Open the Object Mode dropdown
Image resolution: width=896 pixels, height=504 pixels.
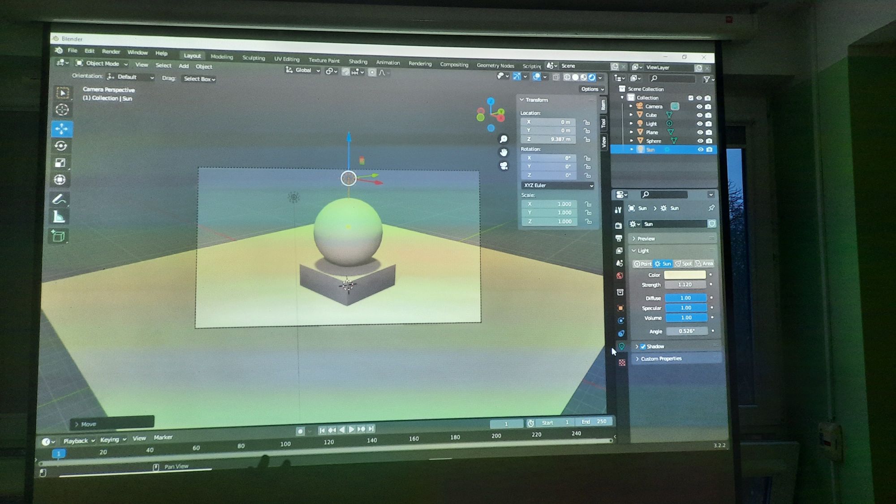tap(102, 64)
